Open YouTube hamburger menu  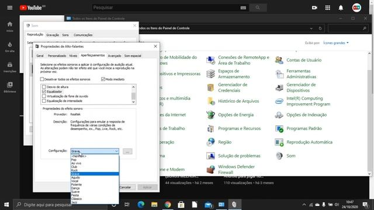(x=10, y=8)
